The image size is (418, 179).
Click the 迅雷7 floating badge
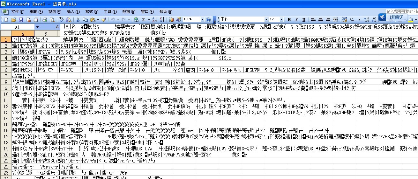393,17
